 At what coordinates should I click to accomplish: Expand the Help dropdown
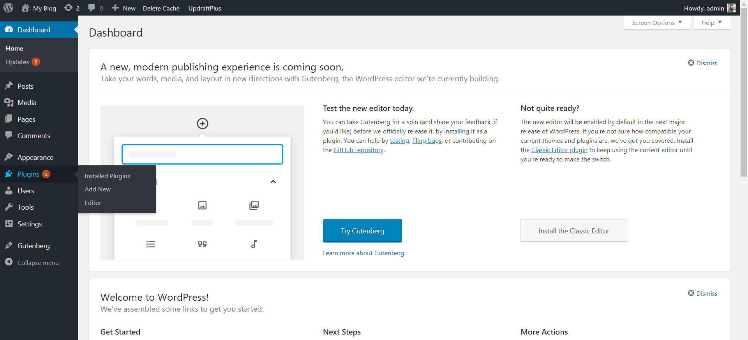(711, 23)
